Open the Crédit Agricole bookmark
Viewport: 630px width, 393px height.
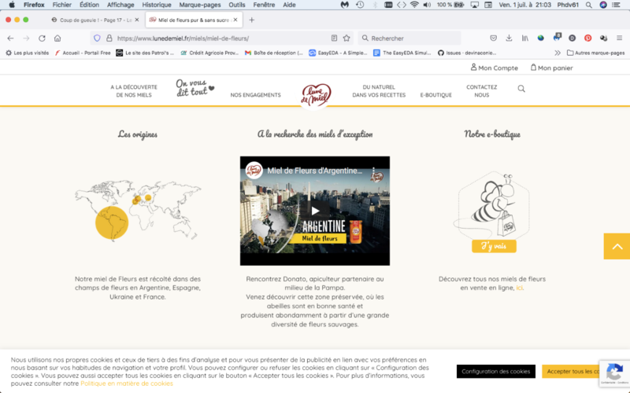click(x=209, y=53)
